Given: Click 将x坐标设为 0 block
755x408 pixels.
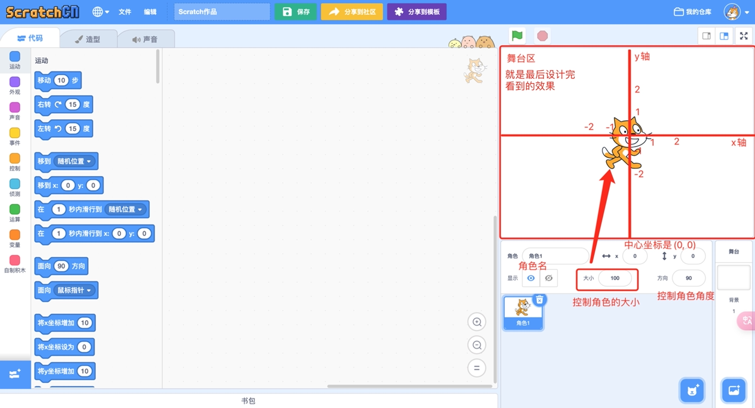Looking at the screenshot, I should tap(64, 347).
